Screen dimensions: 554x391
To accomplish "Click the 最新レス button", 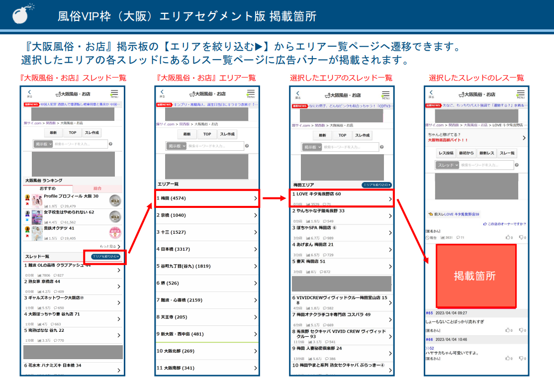I will click(486, 153).
